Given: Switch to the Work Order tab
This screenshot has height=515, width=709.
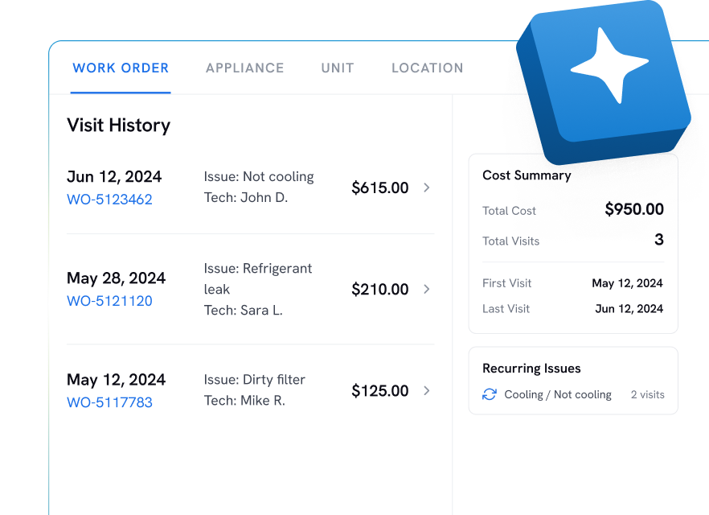Looking at the screenshot, I should (121, 68).
